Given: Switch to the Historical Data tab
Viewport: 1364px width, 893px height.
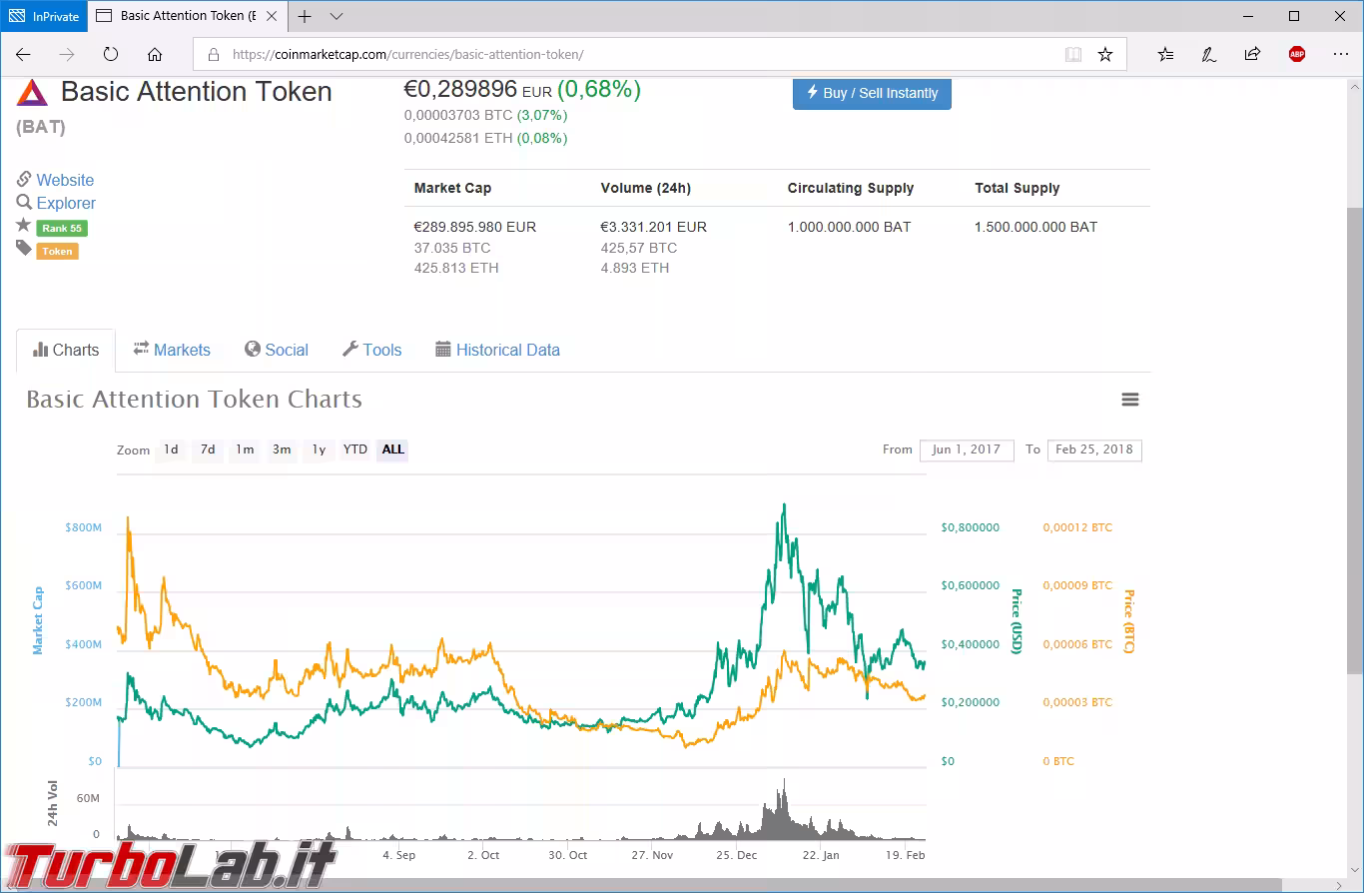Looking at the screenshot, I should [497, 350].
